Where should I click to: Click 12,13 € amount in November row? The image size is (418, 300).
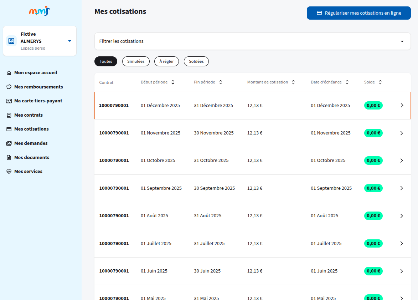[255, 133]
